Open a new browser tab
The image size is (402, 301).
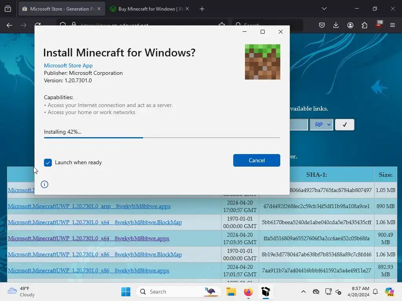click(202, 9)
